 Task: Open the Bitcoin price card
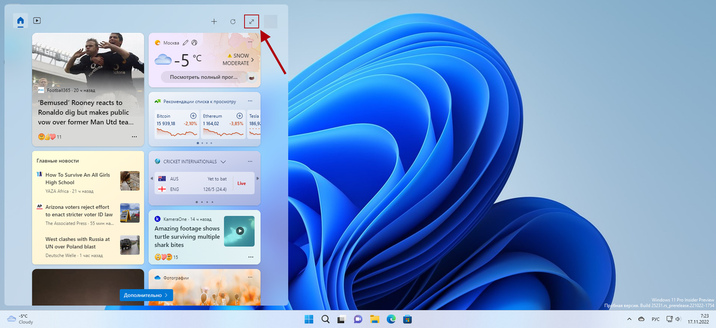coord(177,124)
